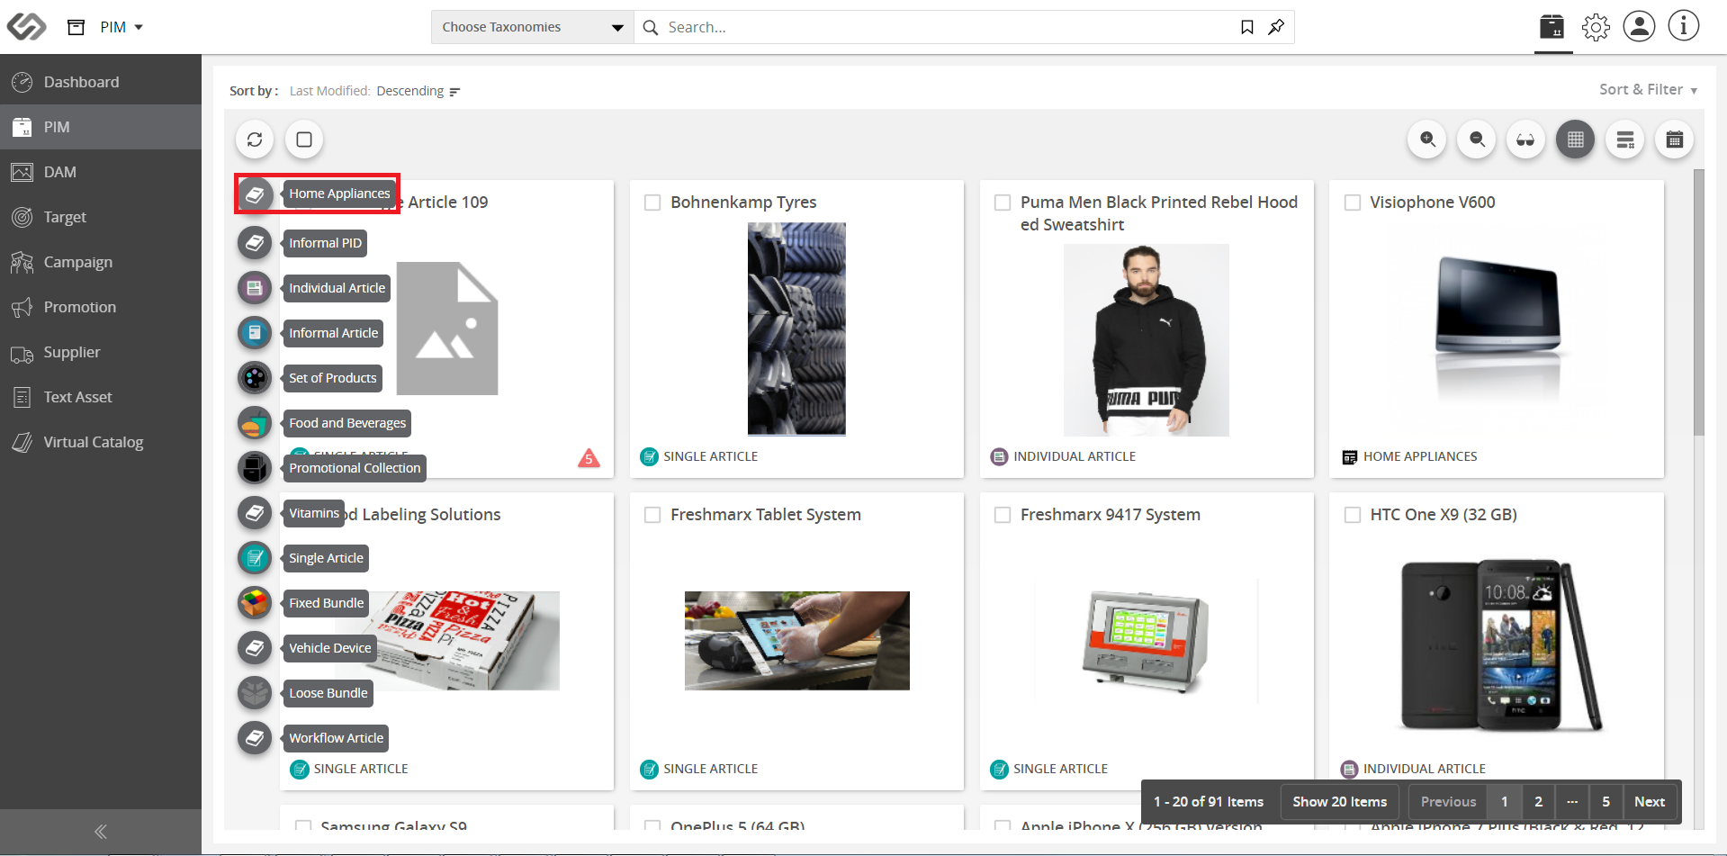This screenshot has height=856, width=1727.
Task: Check the HTC One X9 checkbox
Action: tap(1352, 515)
